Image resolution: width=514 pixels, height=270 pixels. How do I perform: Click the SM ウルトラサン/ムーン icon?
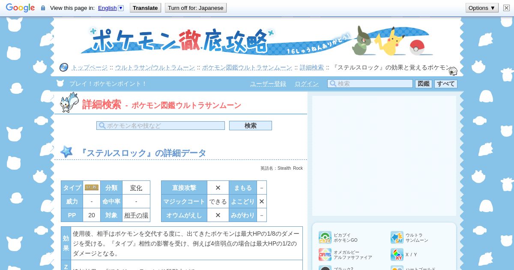point(397,237)
